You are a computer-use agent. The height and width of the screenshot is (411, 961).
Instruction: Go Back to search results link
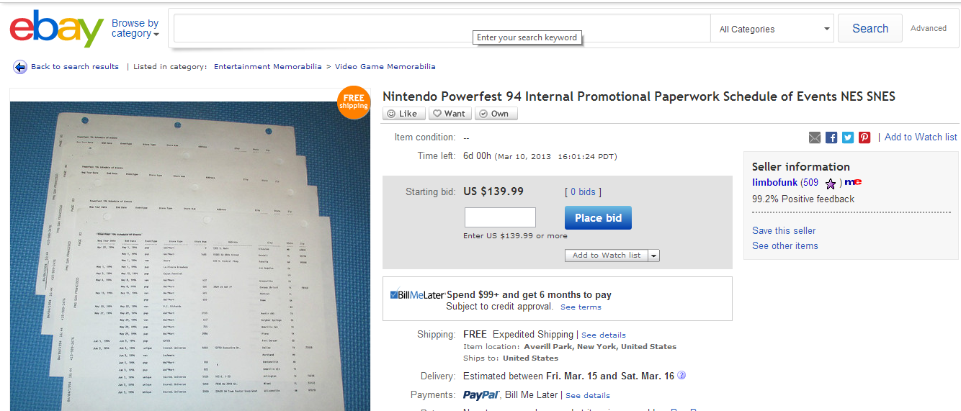tap(75, 67)
